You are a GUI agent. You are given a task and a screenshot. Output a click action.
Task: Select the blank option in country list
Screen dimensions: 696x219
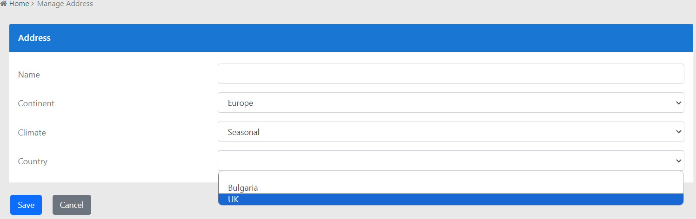coord(450,177)
